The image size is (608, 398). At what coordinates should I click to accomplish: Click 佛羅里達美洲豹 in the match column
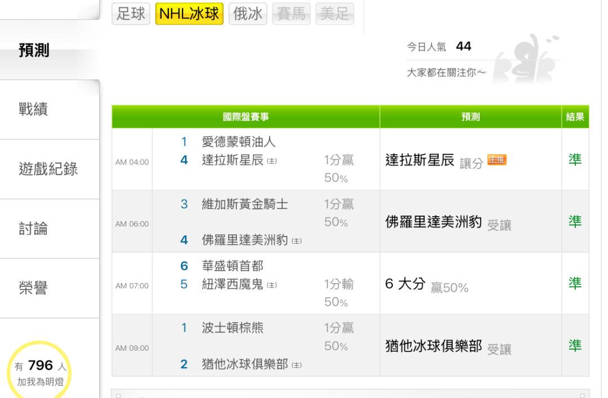pyautogui.click(x=245, y=240)
